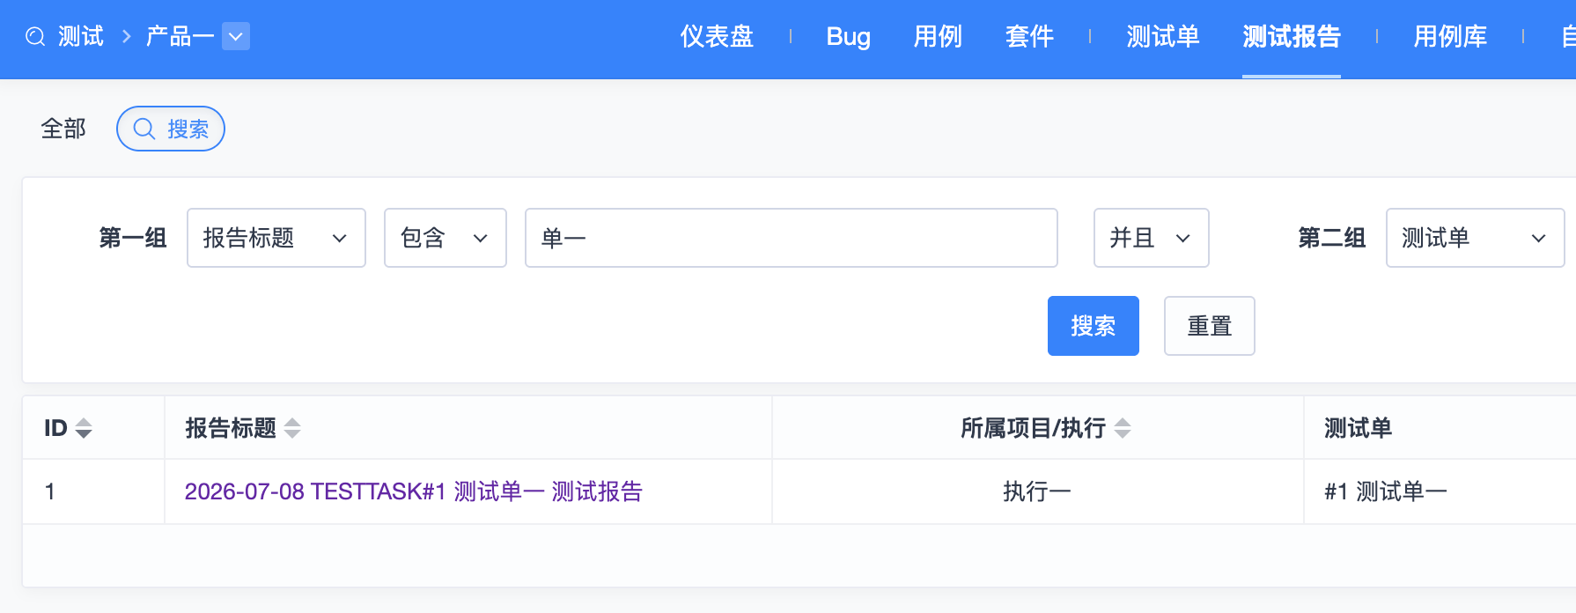Switch to the 仪表盘 tab

(x=717, y=36)
